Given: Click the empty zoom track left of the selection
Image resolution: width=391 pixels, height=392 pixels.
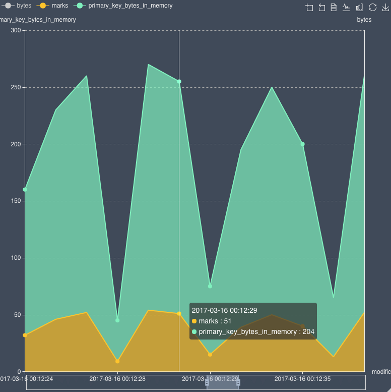Looking at the screenshot, I should click(x=116, y=383).
